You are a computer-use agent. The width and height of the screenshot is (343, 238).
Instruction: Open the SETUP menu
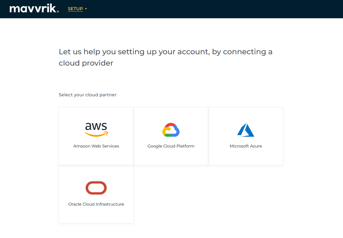click(75, 9)
